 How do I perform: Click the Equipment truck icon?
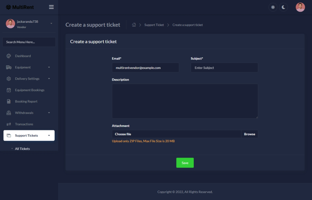coord(9,67)
